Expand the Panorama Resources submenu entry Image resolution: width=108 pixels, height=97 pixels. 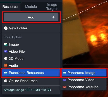[x=31, y=73]
